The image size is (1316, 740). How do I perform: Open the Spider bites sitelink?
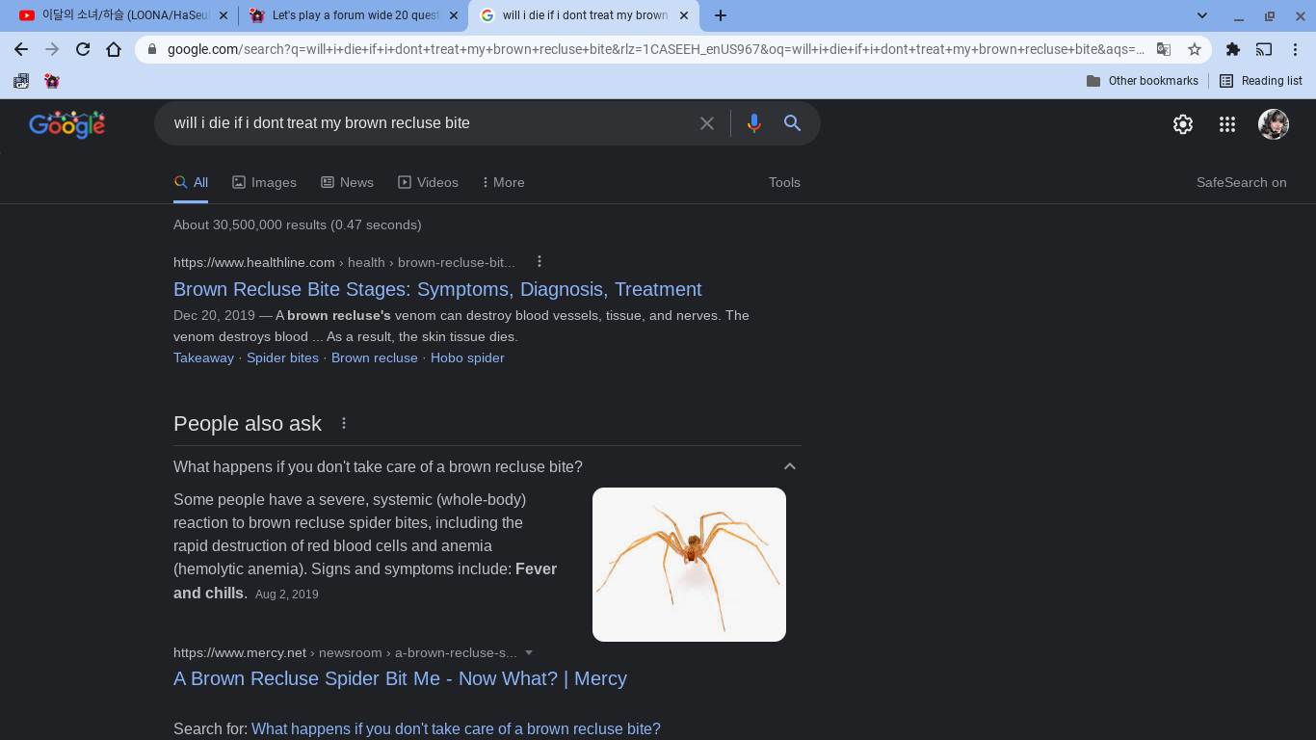[x=282, y=357]
